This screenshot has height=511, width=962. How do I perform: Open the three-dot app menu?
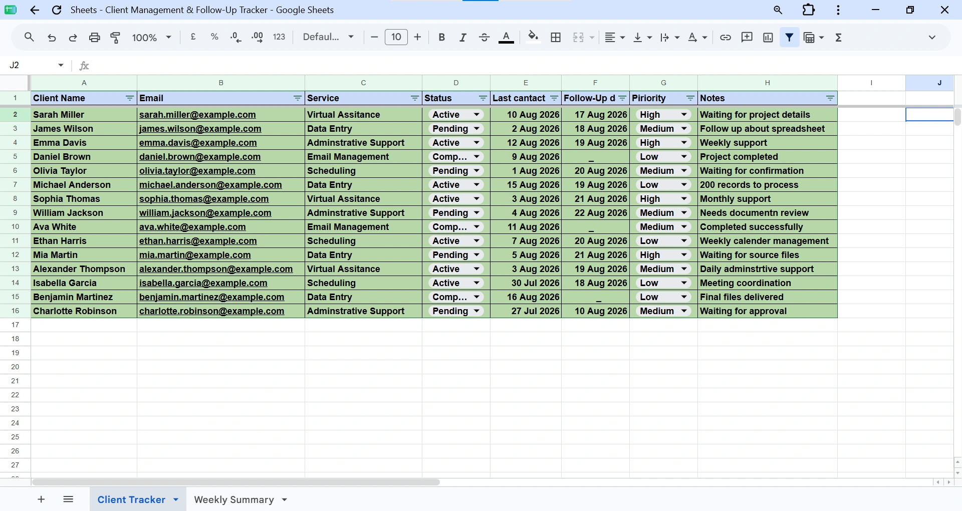click(x=838, y=10)
